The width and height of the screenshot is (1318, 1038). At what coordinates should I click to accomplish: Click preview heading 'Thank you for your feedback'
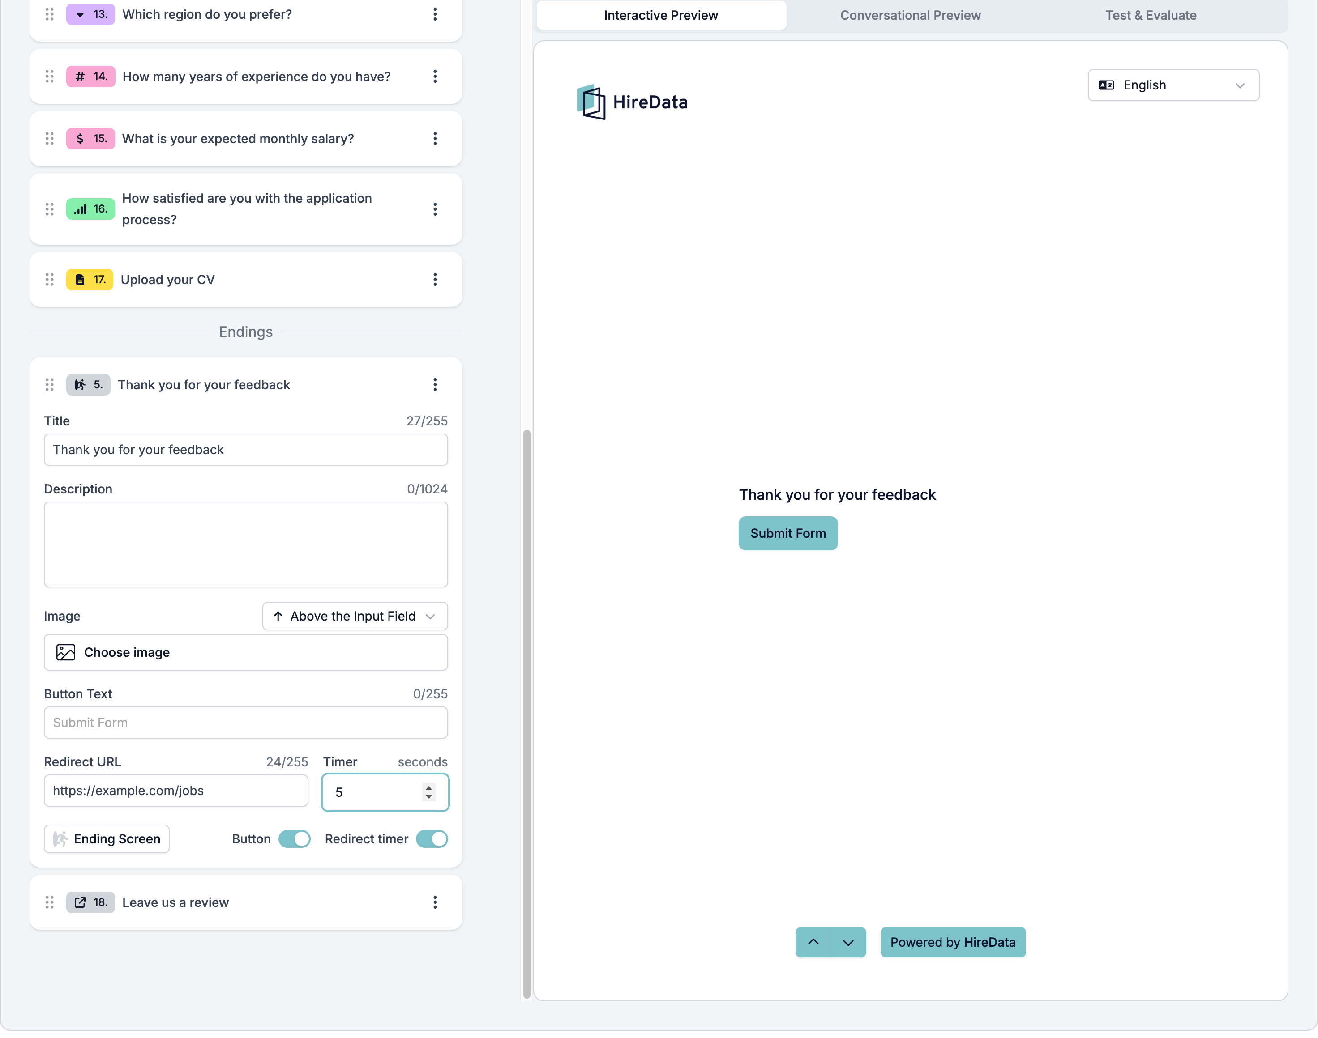click(x=837, y=495)
